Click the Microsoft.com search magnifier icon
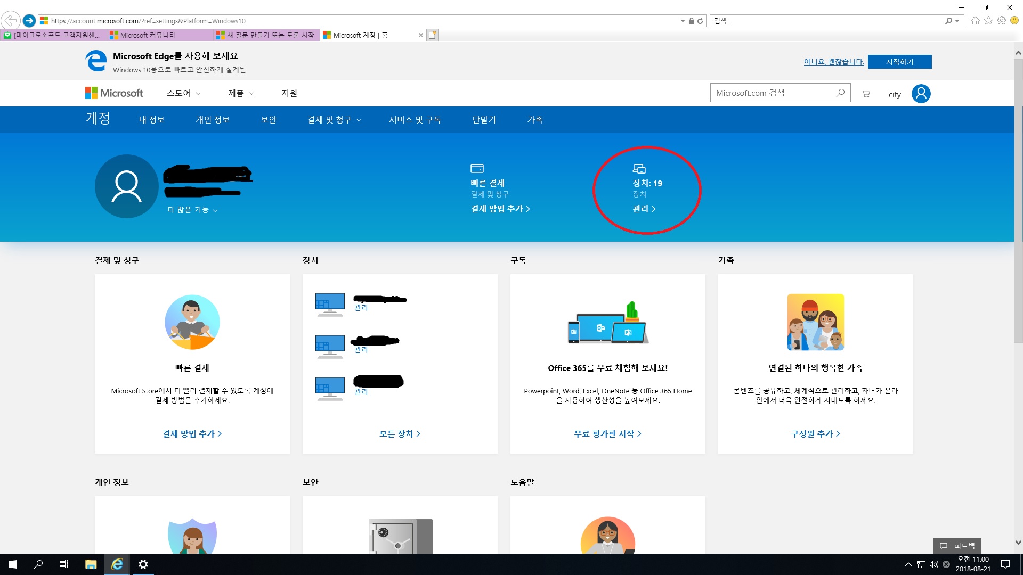Viewport: 1023px width, 575px height. click(x=840, y=93)
